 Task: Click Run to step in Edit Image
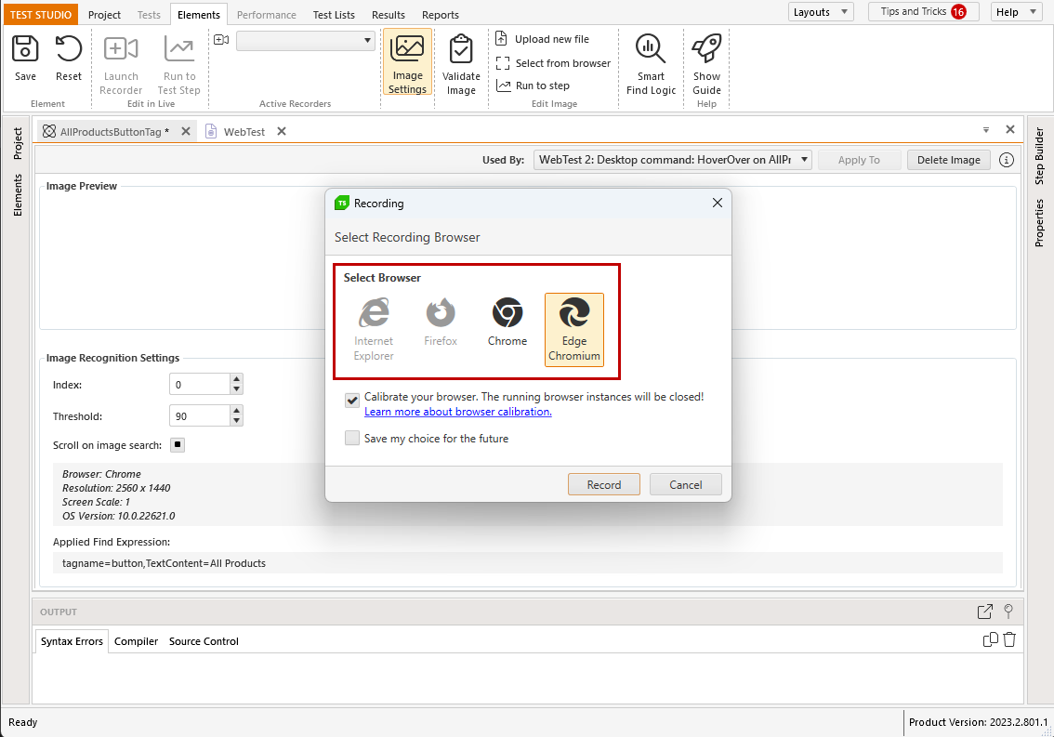click(x=534, y=86)
